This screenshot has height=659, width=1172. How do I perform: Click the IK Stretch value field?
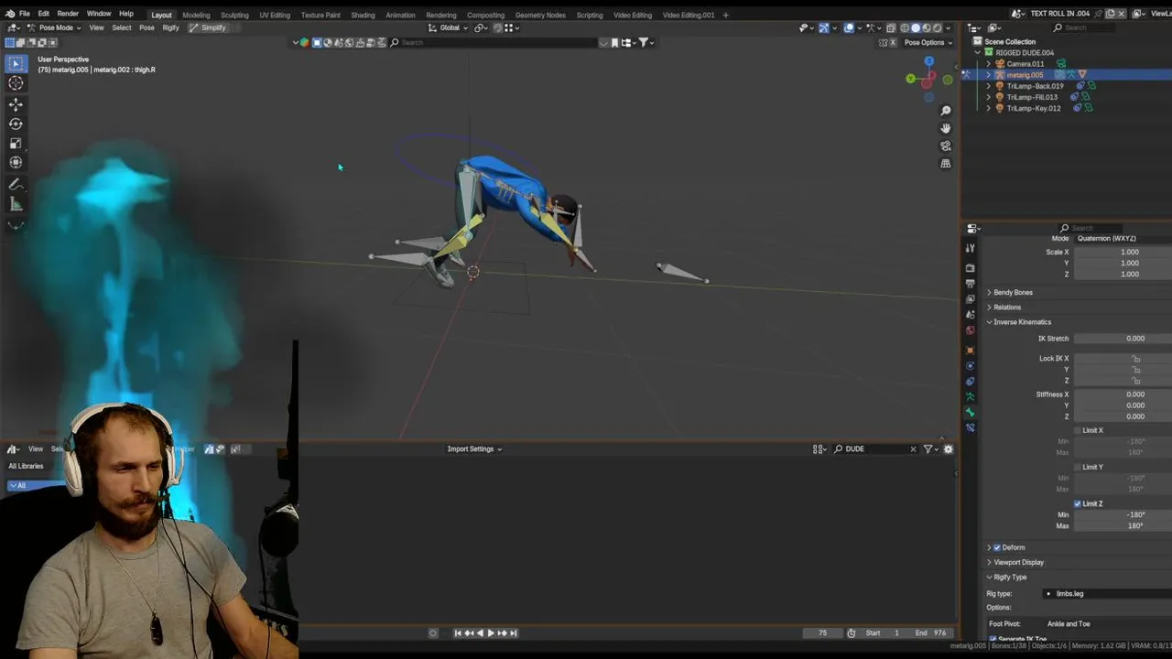[1123, 339]
